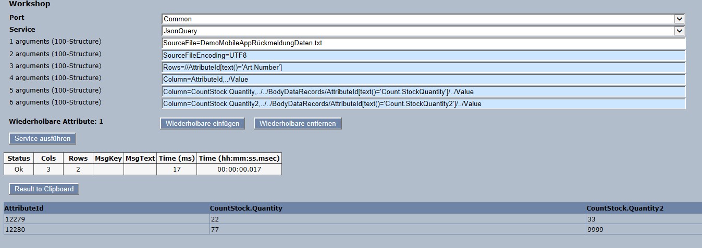The height and width of the screenshot is (248, 702).
Task: Copy results with Result to Clipboard button
Action: [44, 189]
